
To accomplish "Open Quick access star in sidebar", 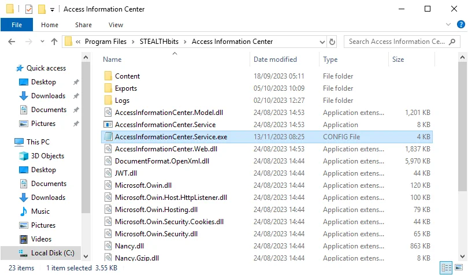I will (x=20, y=68).
